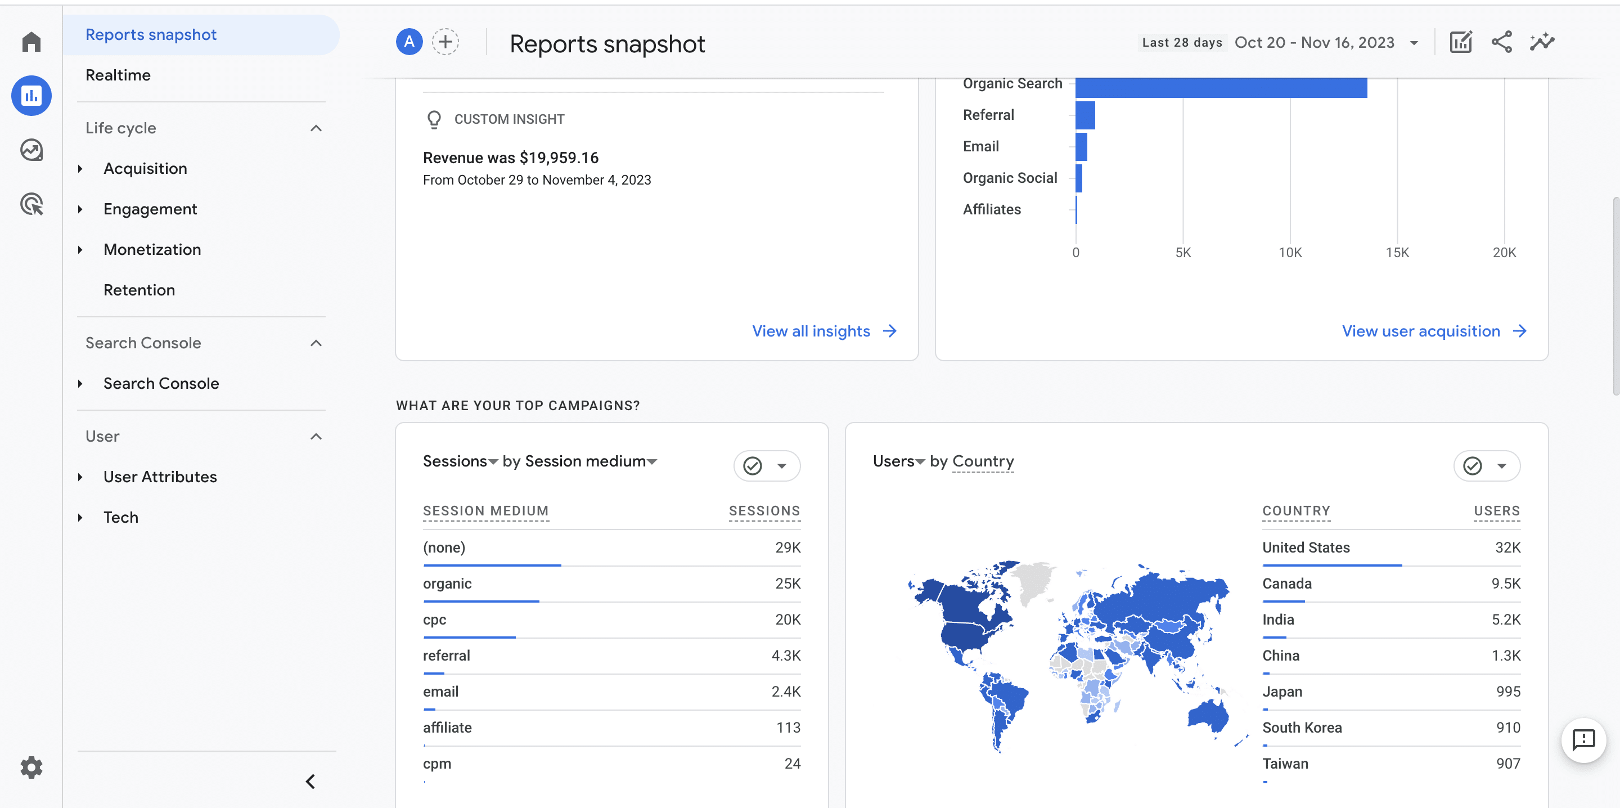Click the 'South Korea' country row
The width and height of the screenshot is (1620, 808).
1391,728
